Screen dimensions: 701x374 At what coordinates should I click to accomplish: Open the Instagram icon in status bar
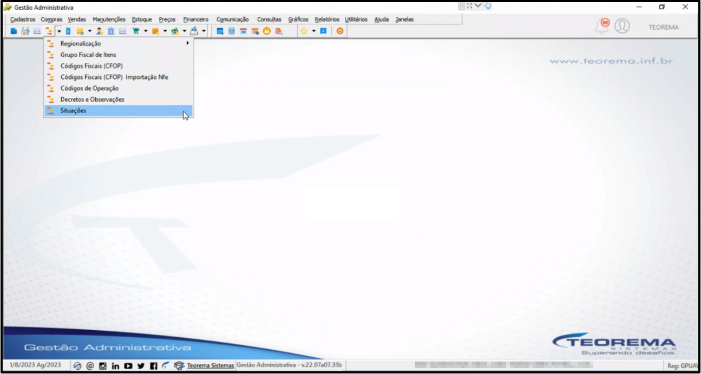tap(103, 366)
